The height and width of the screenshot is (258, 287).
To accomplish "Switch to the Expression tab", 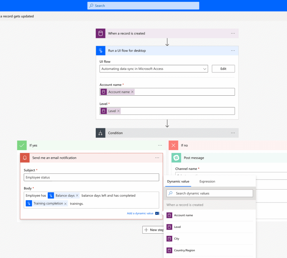I will point(207,182).
